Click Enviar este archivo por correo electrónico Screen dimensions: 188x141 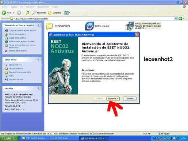pos(22,46)
